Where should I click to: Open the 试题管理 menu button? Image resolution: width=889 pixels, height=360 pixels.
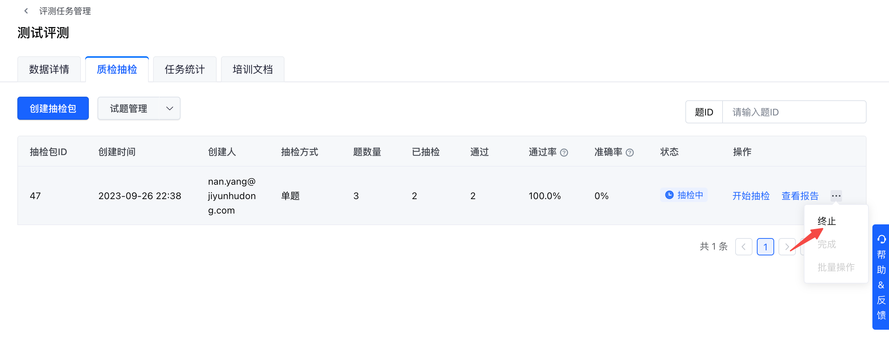point(129,108)
